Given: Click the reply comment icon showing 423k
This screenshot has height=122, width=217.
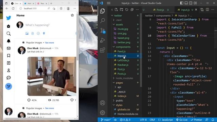Looking at the screenshot, I should 29,100.
